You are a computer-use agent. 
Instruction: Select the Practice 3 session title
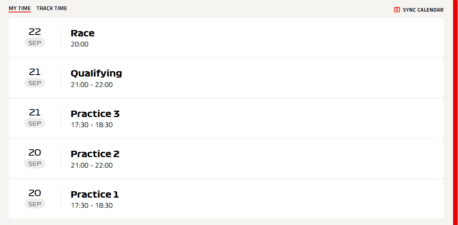point(95,114)
